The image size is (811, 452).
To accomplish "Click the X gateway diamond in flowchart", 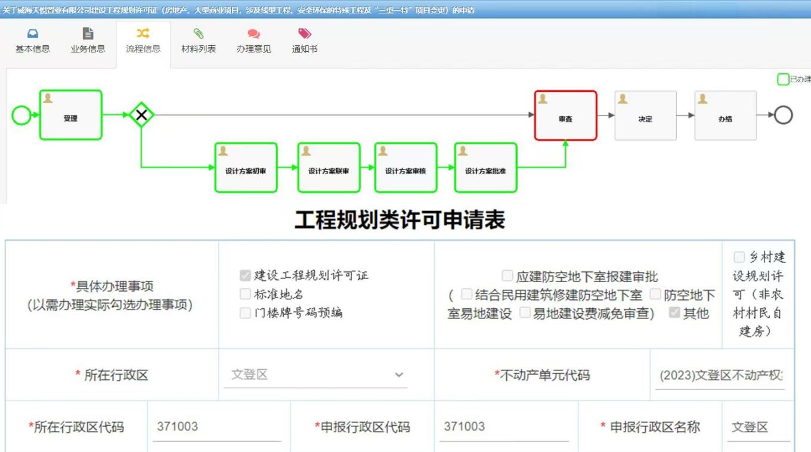I will click(141, 115).
